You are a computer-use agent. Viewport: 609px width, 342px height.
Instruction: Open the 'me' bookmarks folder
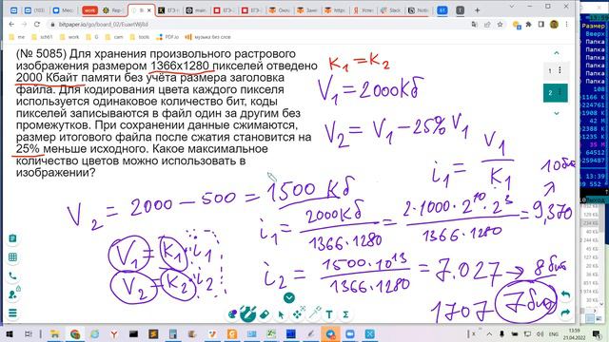pos(17,37)
